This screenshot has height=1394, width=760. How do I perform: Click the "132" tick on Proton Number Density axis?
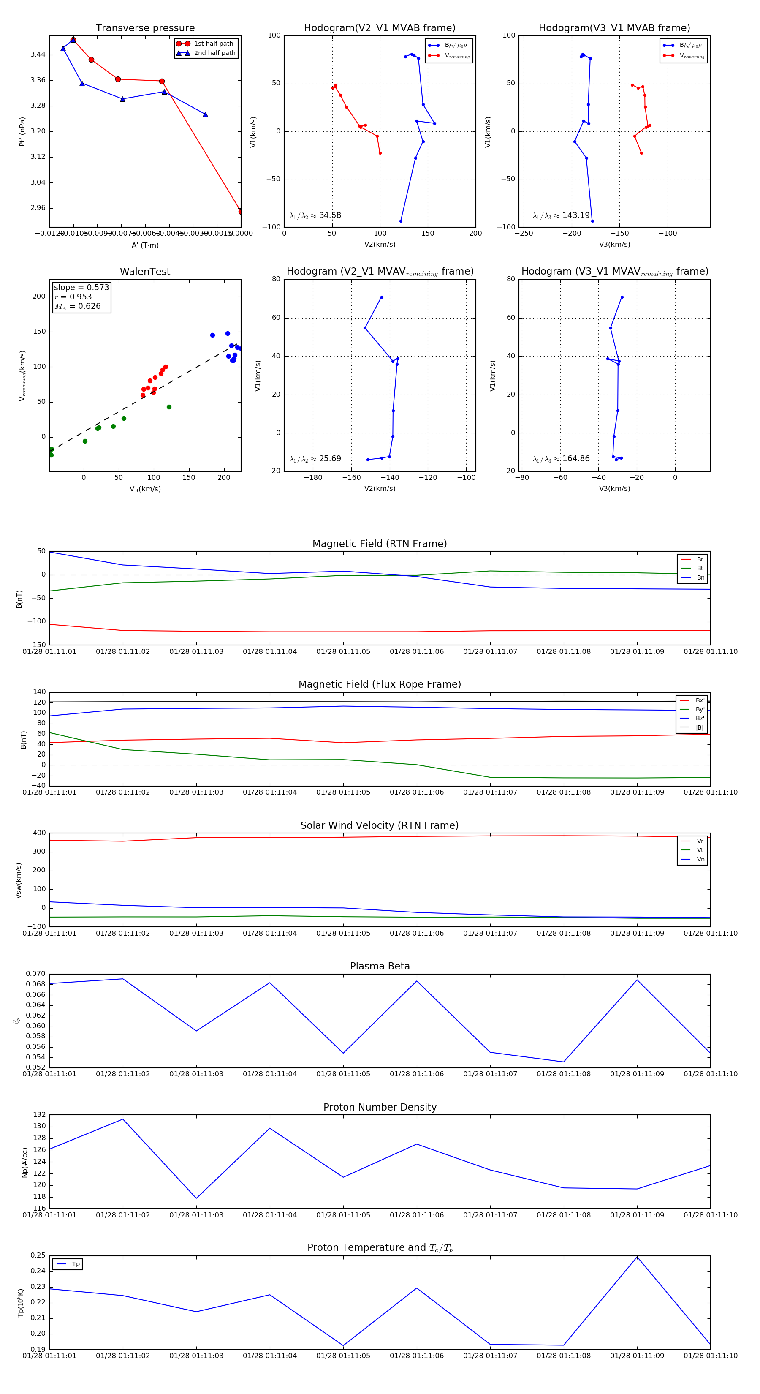40,1115
